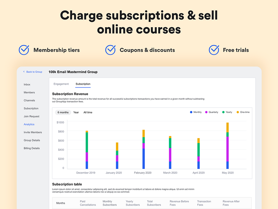Click the March 2020 revenue bar
The height and width of the screenshot is (209, 278).
coord(170,153)
